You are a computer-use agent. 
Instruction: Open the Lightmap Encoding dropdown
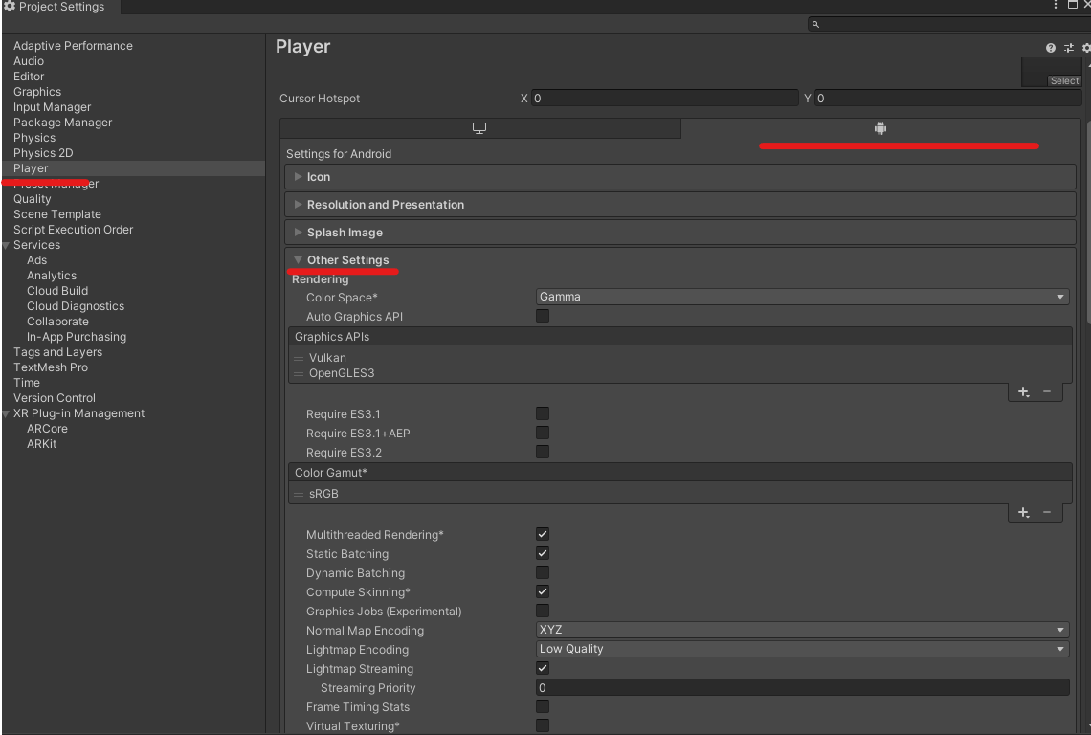[x=802, y=649]
